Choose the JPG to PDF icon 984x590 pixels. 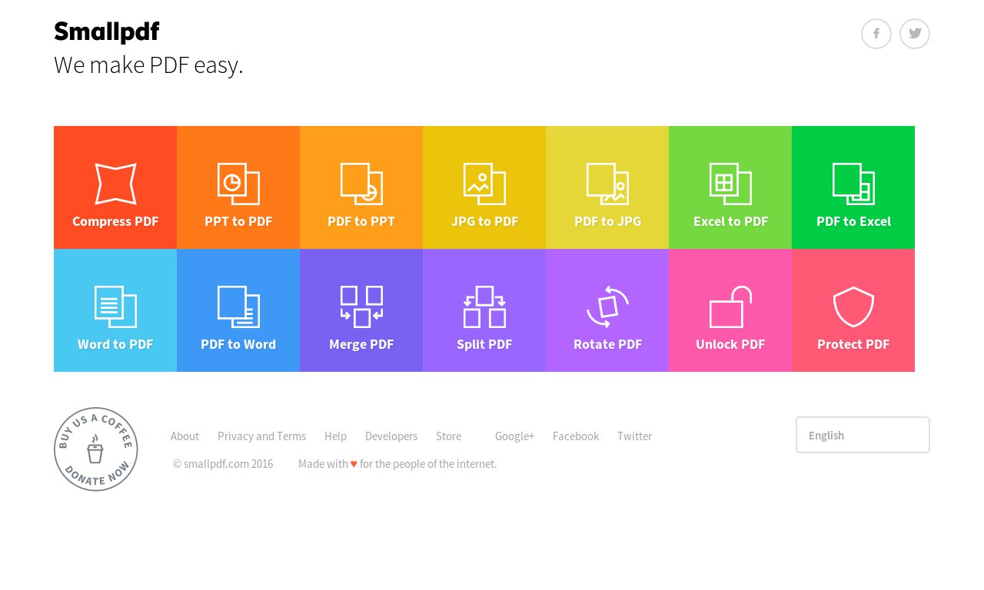point(484,184)
